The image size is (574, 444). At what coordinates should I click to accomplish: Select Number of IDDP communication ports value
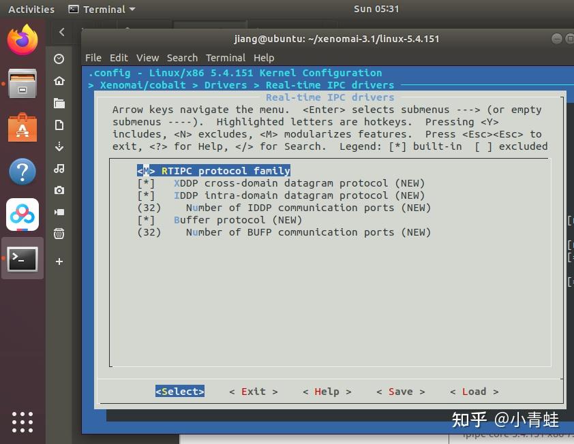(x=149, y=208)
